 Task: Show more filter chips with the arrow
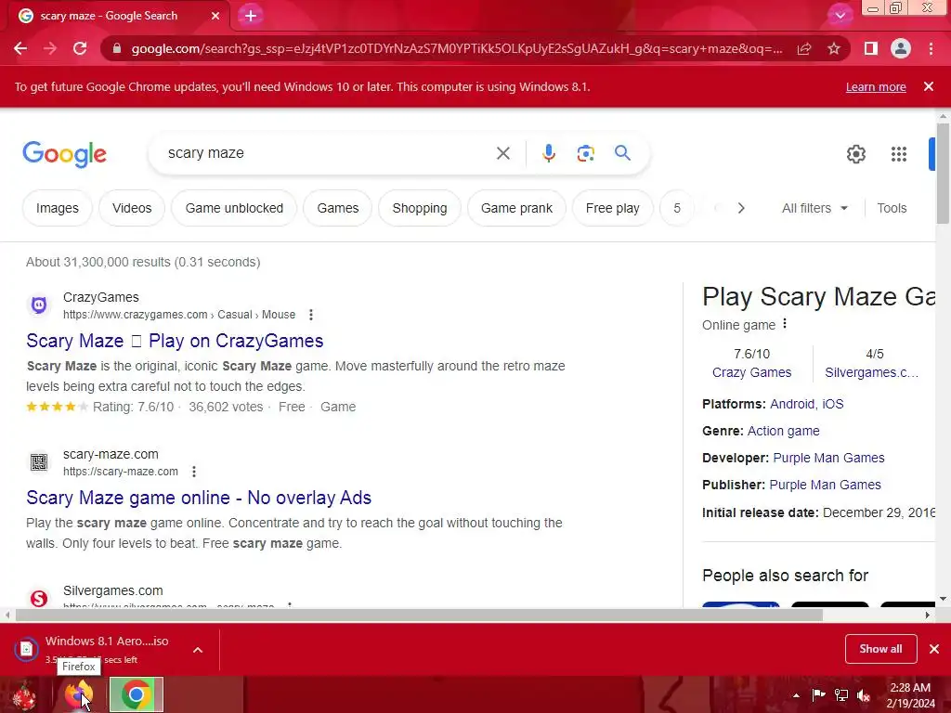740,208
